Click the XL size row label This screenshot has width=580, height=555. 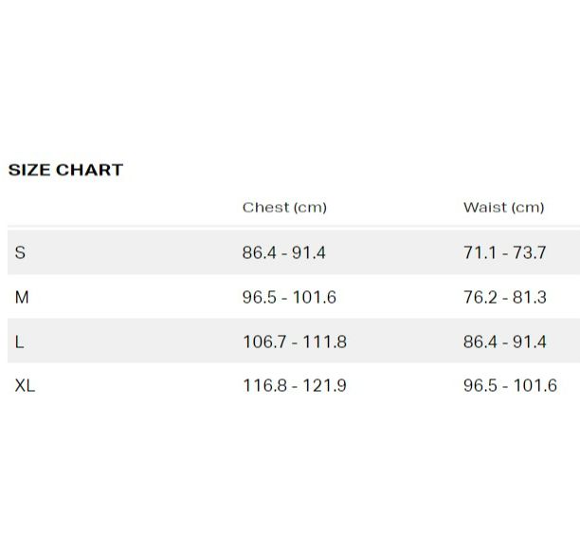coord(25,386)
